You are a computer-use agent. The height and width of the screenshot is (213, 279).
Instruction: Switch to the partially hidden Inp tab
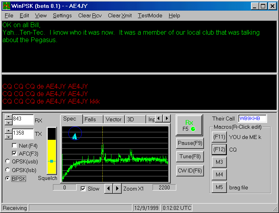point(151,119)
